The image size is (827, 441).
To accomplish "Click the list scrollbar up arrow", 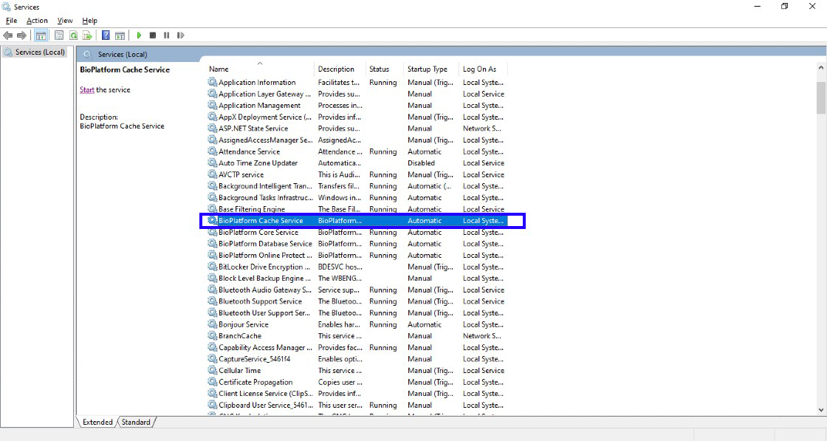I will pyautogui.click(x=820, y=68).
